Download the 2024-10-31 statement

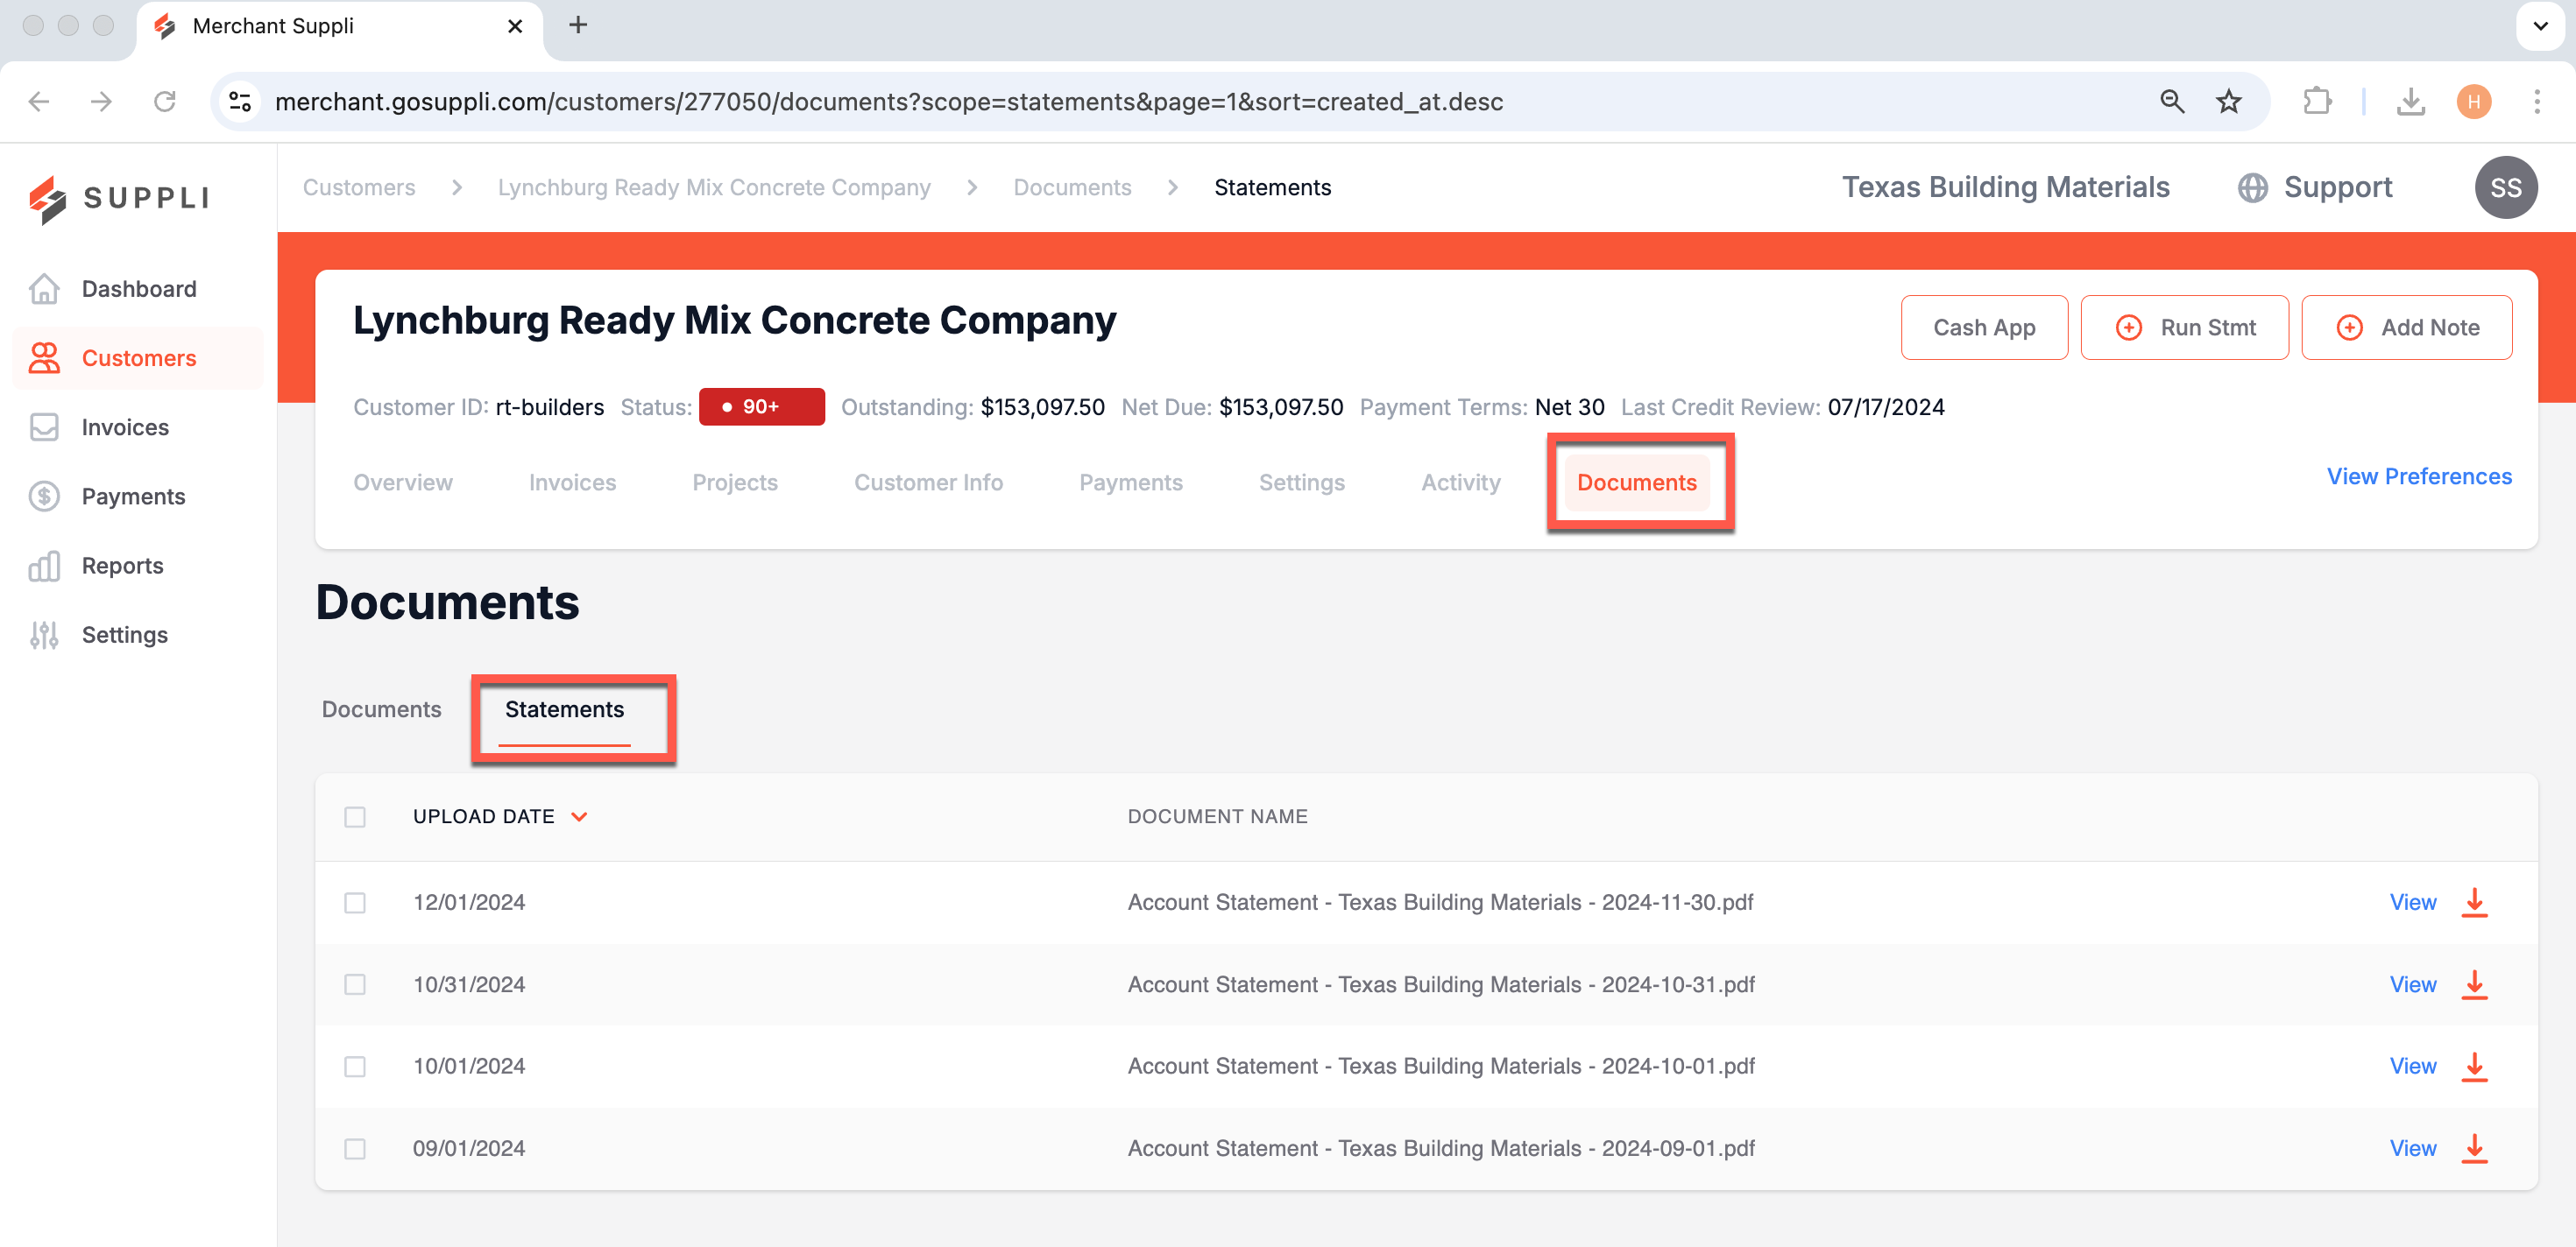(2474, 984)
